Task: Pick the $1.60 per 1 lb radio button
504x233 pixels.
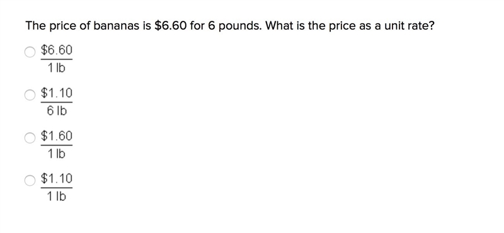Action: [x=30, y=138]
